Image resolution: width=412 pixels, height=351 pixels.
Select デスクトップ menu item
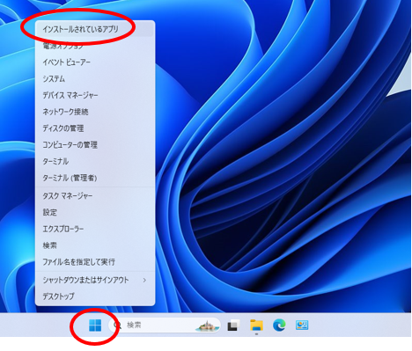pos(95,296)
